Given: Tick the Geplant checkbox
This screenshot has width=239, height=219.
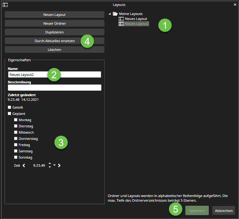Looking at the screenshot, I should point(10,114).
